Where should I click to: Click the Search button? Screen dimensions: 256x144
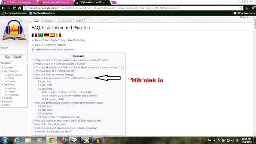pyautogui.click(x=18, y=57)
